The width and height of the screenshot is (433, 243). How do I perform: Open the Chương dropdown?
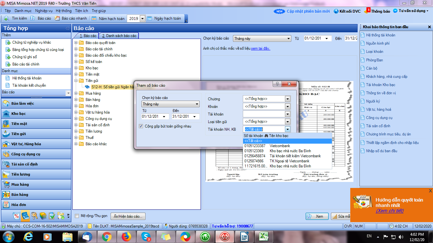point(288,99)
